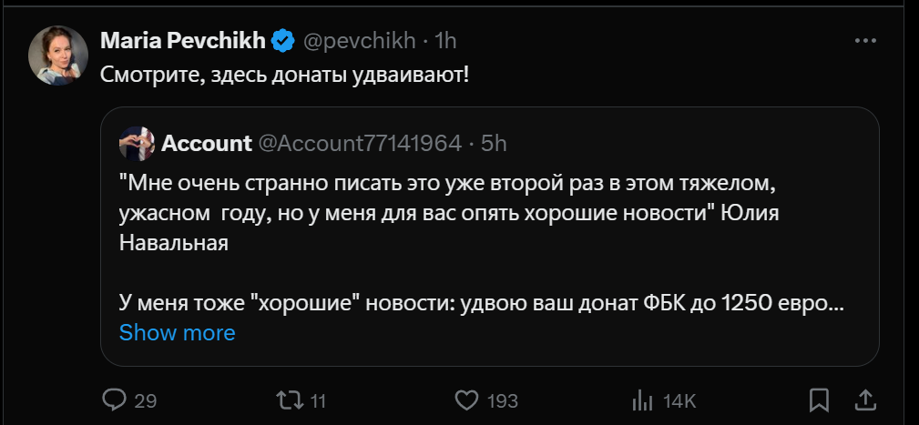Click the reply speech bubble icon
Viewport: 919px width, 425px height.
pyautogui.click(x=113, y=400)
